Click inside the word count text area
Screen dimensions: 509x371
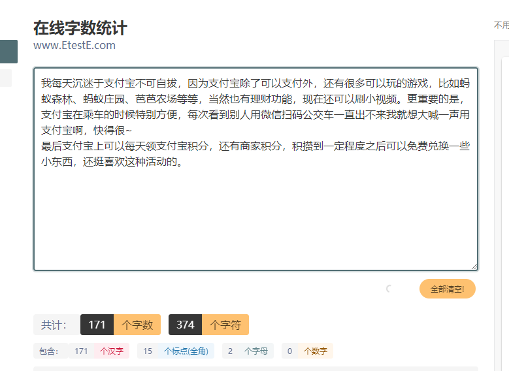coord(255,169)
